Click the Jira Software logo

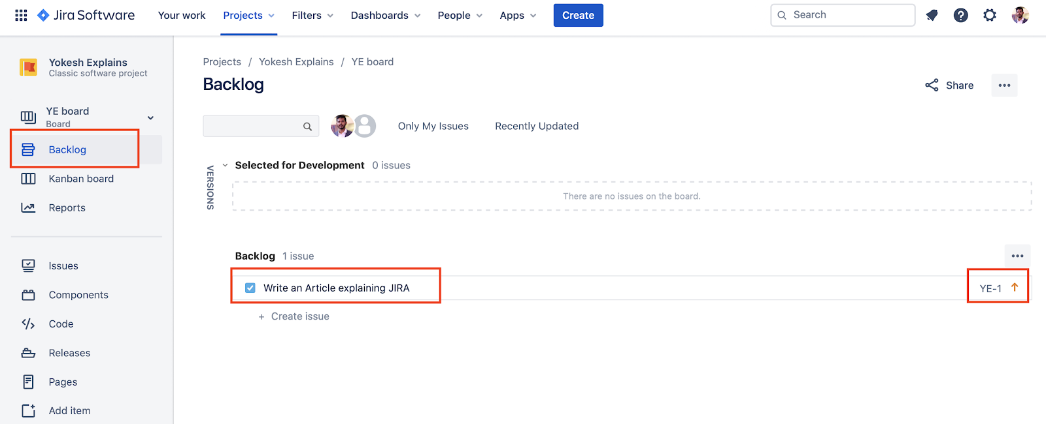[x=86, y=15]
